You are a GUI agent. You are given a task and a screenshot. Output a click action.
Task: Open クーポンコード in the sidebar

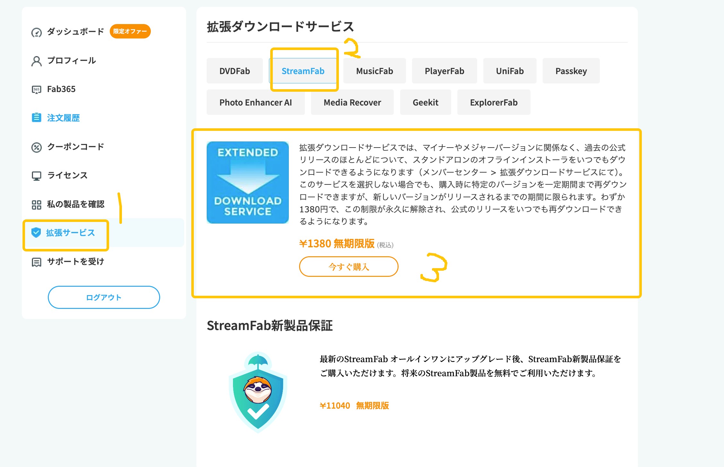coord(76,147)
